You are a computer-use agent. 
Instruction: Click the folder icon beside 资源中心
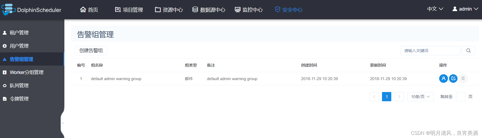coord(158,10)
